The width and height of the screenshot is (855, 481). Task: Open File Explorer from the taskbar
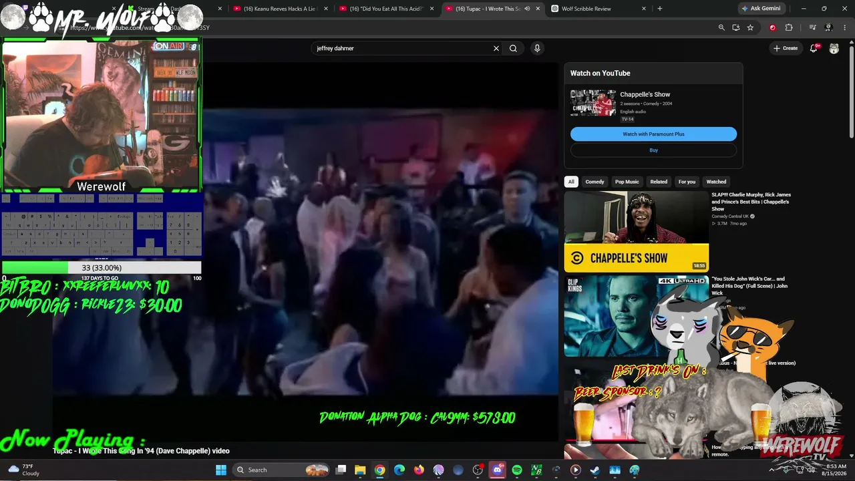click(x=360, y=470)
